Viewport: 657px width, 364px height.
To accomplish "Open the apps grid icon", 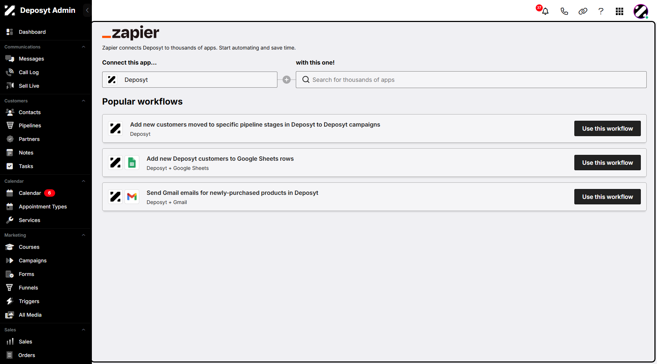I will click(620, 11).
